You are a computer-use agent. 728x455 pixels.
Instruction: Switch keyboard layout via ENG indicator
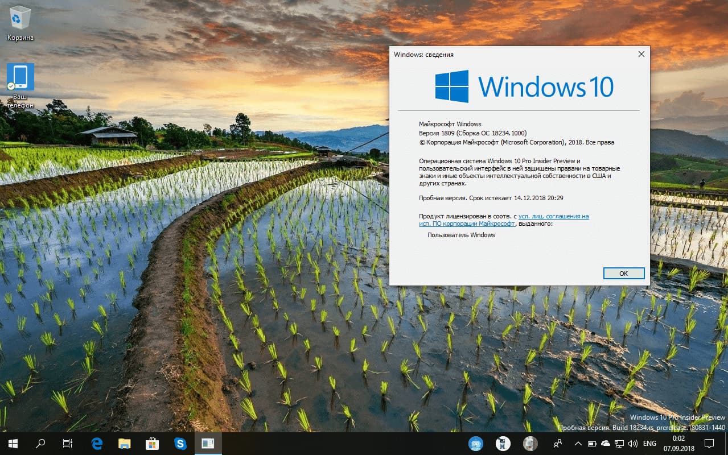coord(649,442)
